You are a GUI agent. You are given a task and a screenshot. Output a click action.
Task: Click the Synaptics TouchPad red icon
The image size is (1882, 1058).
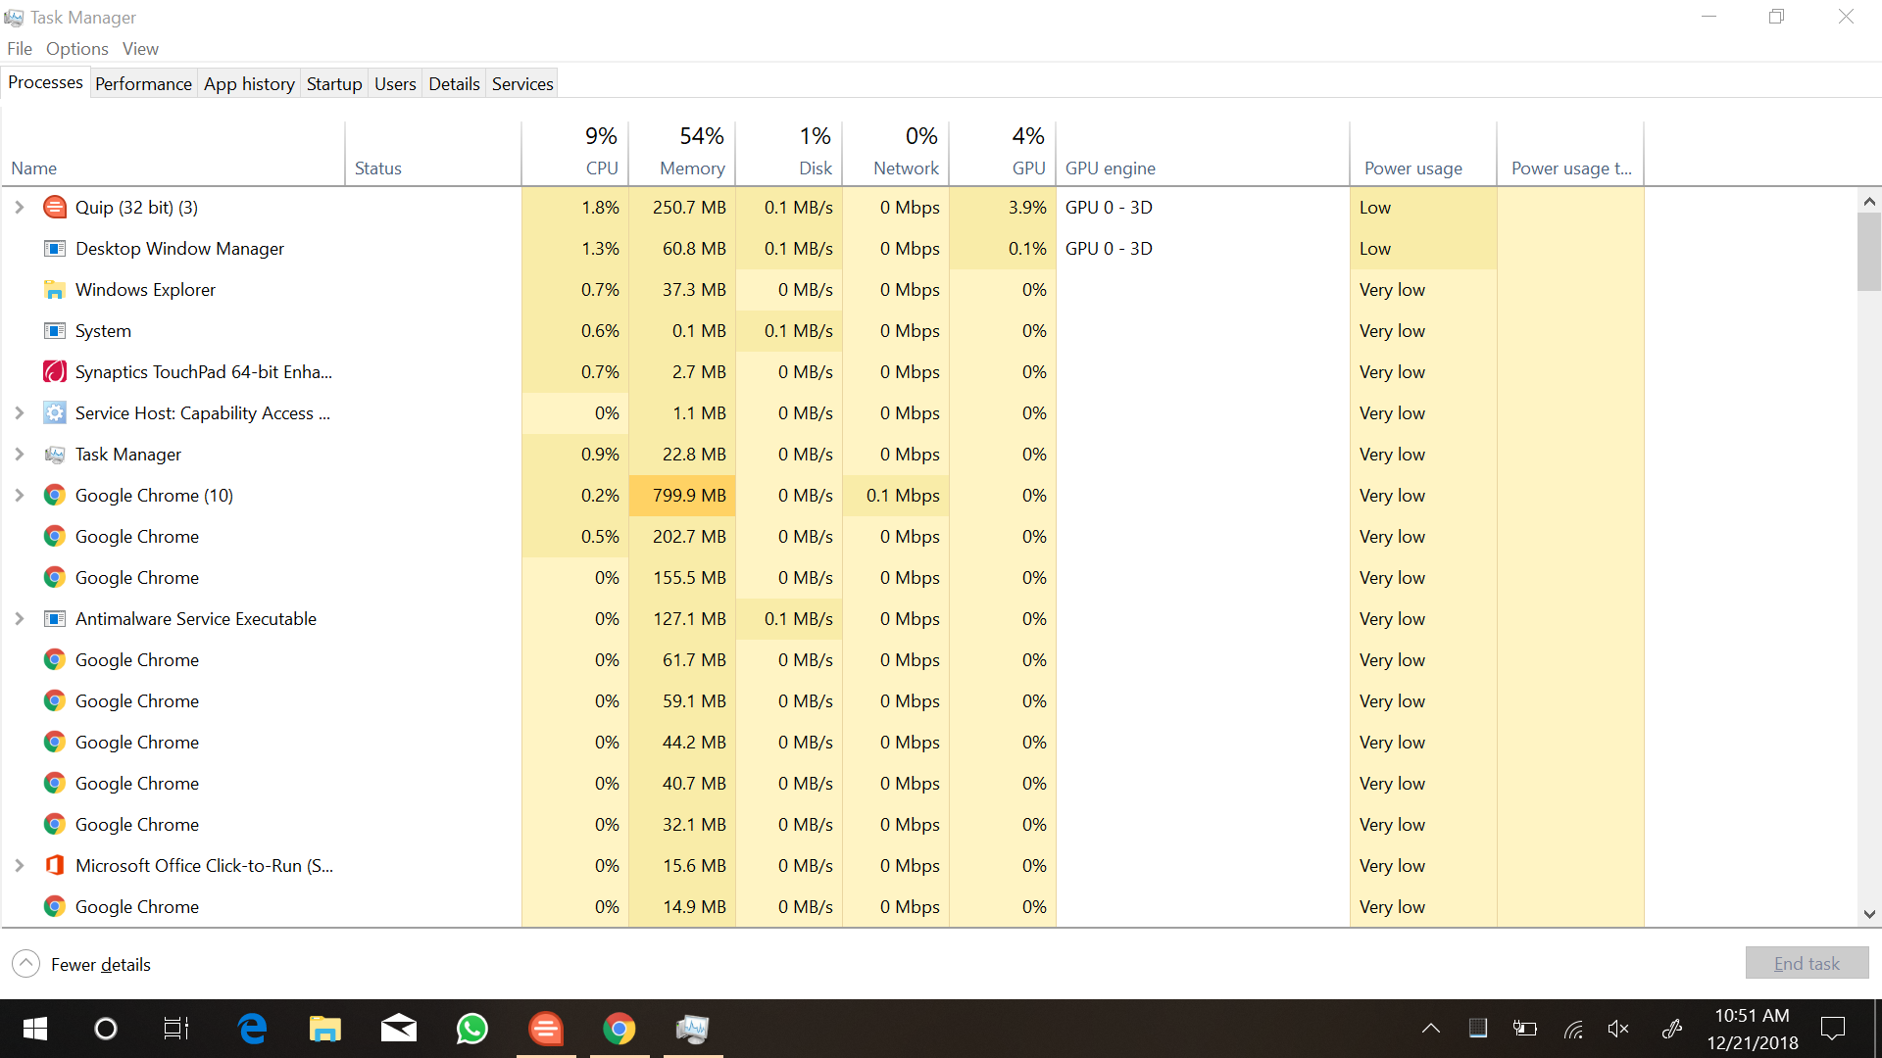tap(55, 372)
